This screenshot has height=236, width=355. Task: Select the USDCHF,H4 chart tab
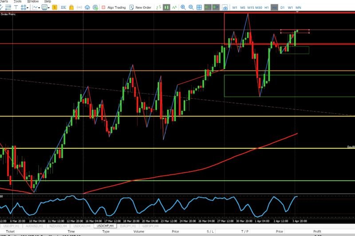tap(105, 226)
